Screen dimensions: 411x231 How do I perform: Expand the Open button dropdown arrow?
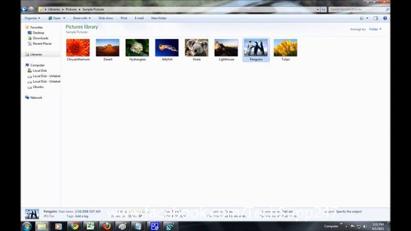coord(64,18)
